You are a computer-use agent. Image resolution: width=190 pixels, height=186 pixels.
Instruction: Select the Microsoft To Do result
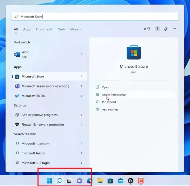pyautogui.click(x=50, y=96)
